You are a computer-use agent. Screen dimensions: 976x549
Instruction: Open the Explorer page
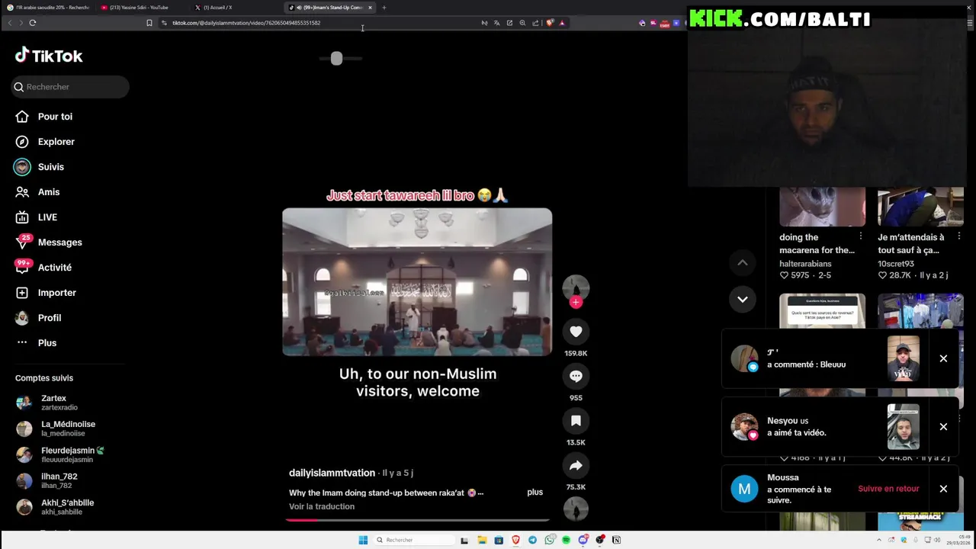(x=45, y=142)
